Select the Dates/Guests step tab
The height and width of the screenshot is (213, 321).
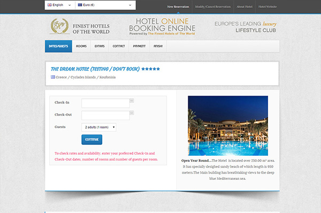click(58, 46)
